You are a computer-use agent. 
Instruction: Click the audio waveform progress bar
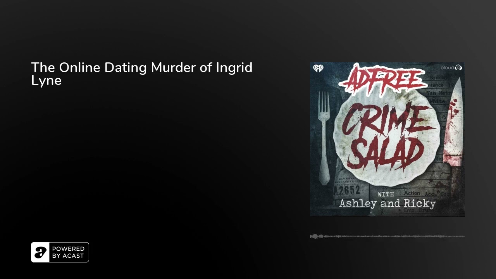point(387,236)
